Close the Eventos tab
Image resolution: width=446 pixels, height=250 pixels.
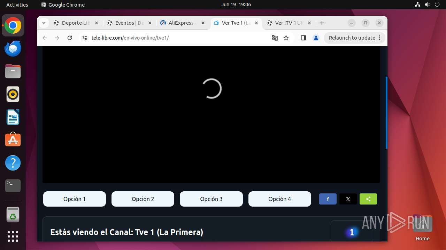pos(150,23)
